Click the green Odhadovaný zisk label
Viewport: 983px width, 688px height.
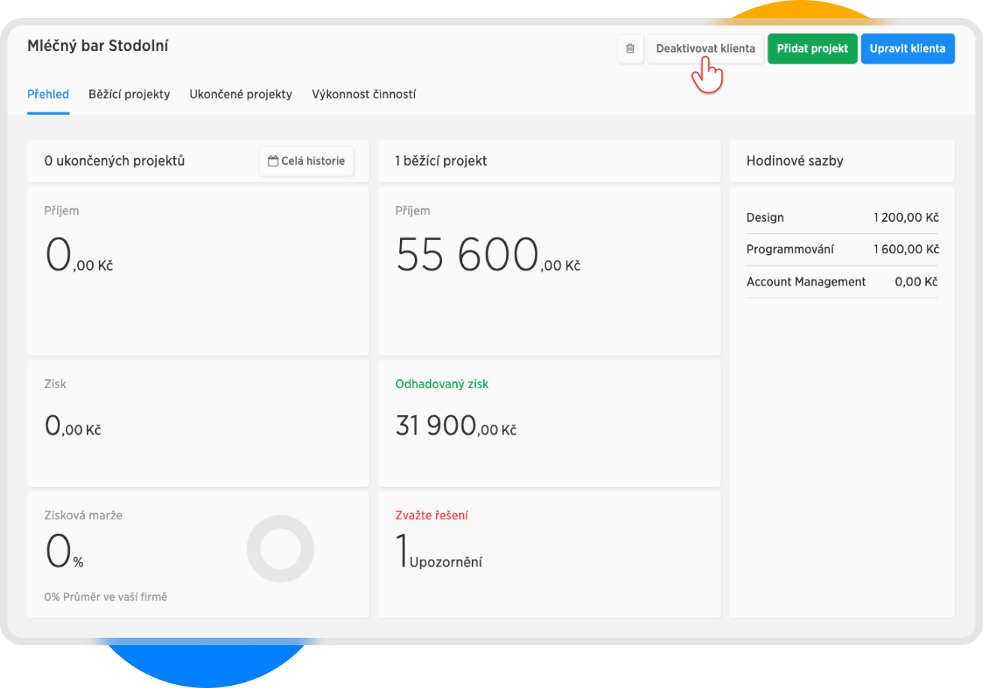coord(441,384)
